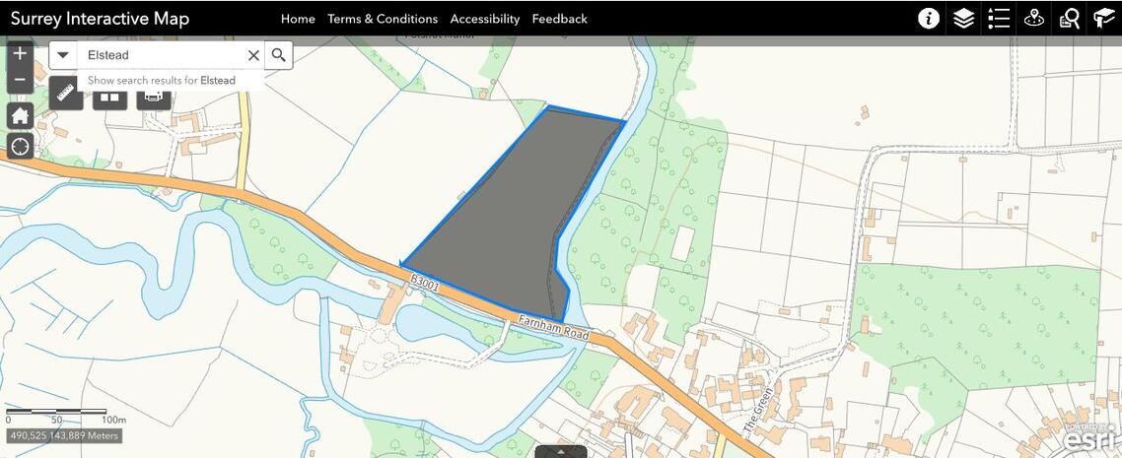Clear the Elstead search text

[253, 55]
